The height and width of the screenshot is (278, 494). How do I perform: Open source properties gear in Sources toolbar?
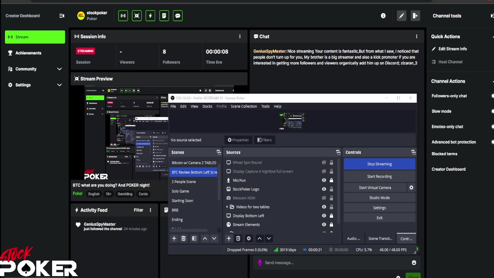coord(249,238)
